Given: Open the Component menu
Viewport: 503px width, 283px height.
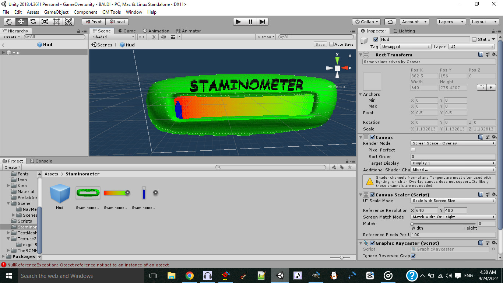Looking at the screenshot, I should coord(85,12).
